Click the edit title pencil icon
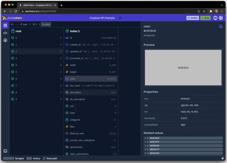The width and height of the screenshot is (227, 163). [120, 18]
